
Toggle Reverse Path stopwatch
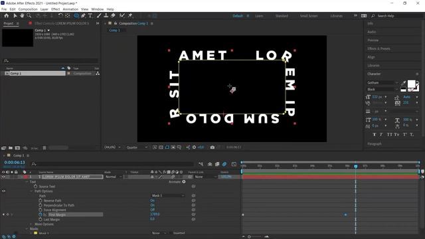point(41,200)
